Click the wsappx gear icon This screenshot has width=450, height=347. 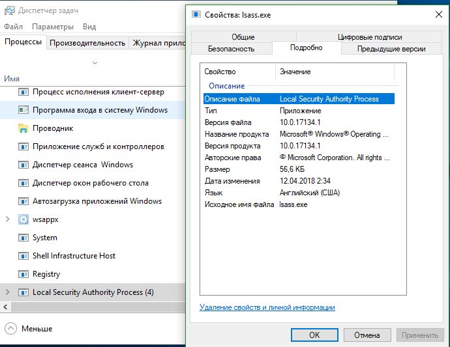[x=23, y=219]
